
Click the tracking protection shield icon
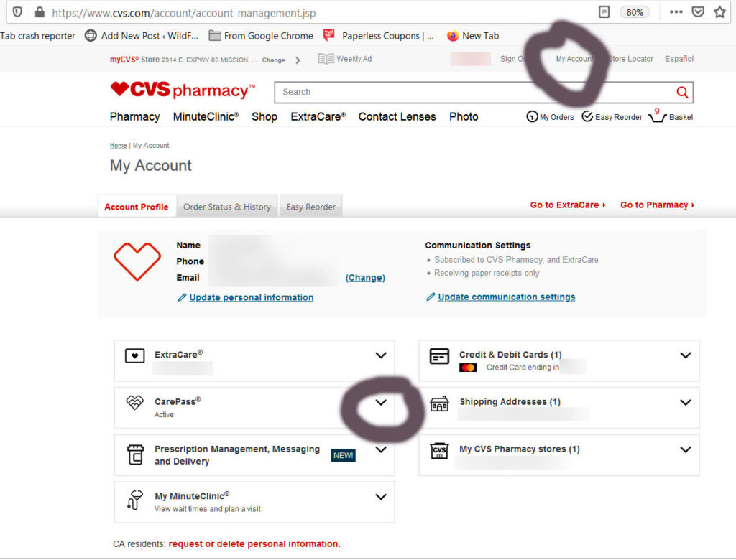pyautogui.click(x=17, y=11)
